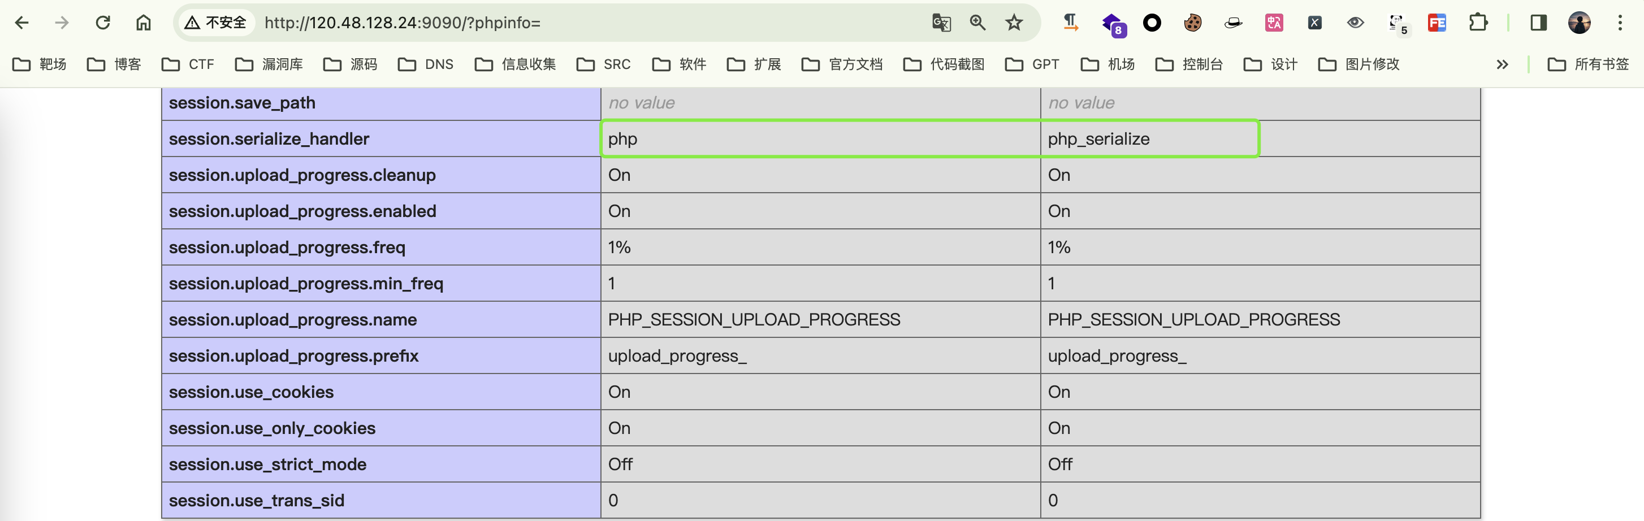
Task: Click the session.serialize_handler directive cell
Action: pos(381,138)
